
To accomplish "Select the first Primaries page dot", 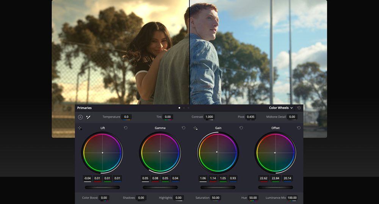I will coord(179,108).
